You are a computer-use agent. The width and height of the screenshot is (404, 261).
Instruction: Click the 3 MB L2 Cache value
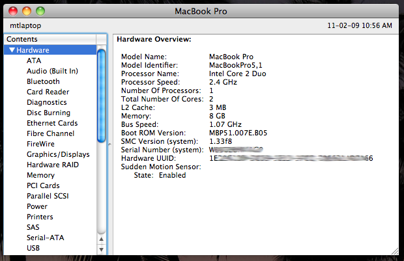(218, 107)
